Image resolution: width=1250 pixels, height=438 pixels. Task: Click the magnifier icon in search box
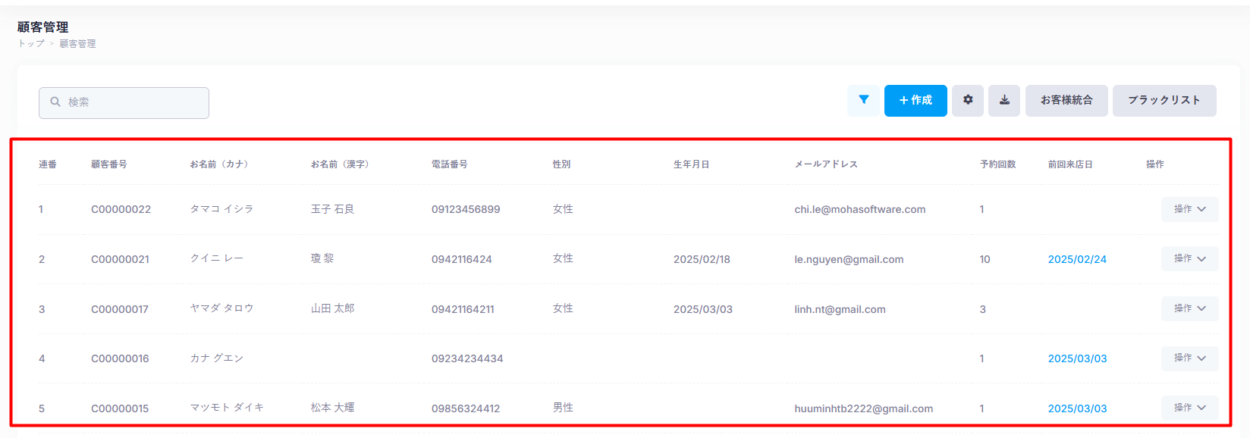click(55, 102)
